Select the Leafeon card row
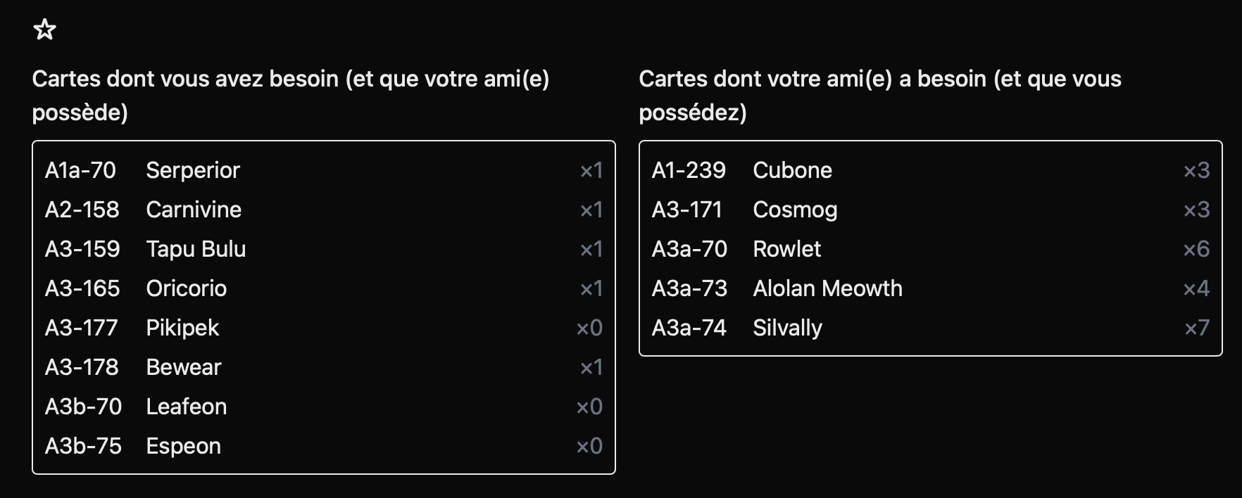Screen dimensions: 1242x498 coord(186,407)
